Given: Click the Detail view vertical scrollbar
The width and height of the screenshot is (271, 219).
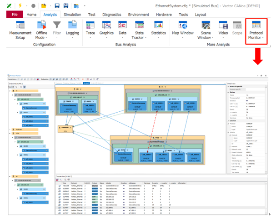Looking at the screenshot, I should click(266, 129).
